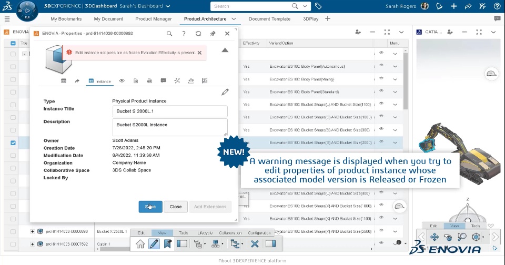Collapse the Properties header with the triangle
The width and height of the screenshot is (505, 265).
pos(225,50)
